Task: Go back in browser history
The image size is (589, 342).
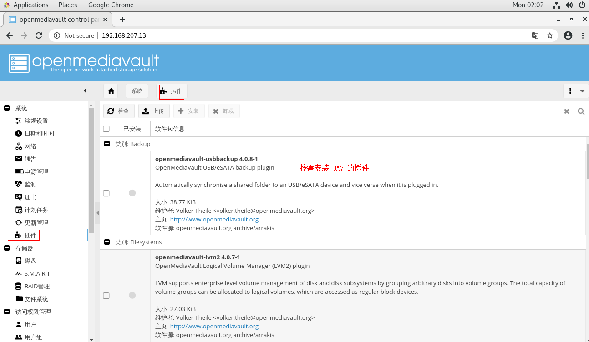Action: (x=10, y=35)
